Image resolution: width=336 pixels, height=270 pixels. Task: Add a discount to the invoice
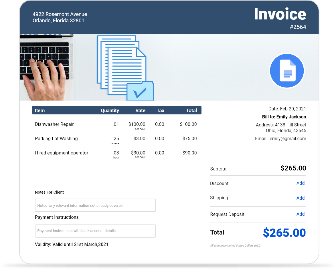(x=301, y=183)
